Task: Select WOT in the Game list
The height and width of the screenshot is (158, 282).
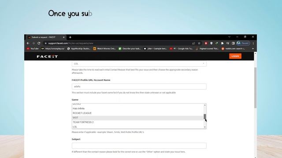Action: tap(137, 118)
